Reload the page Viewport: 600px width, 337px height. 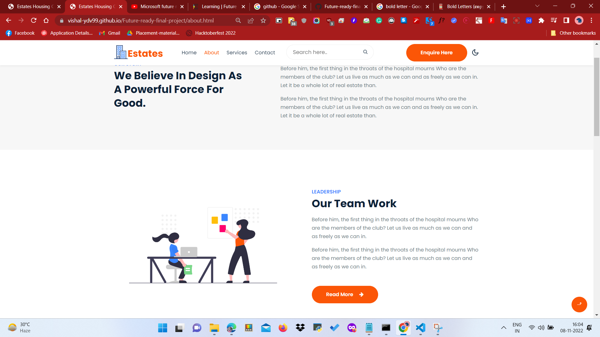click(34, 21)
